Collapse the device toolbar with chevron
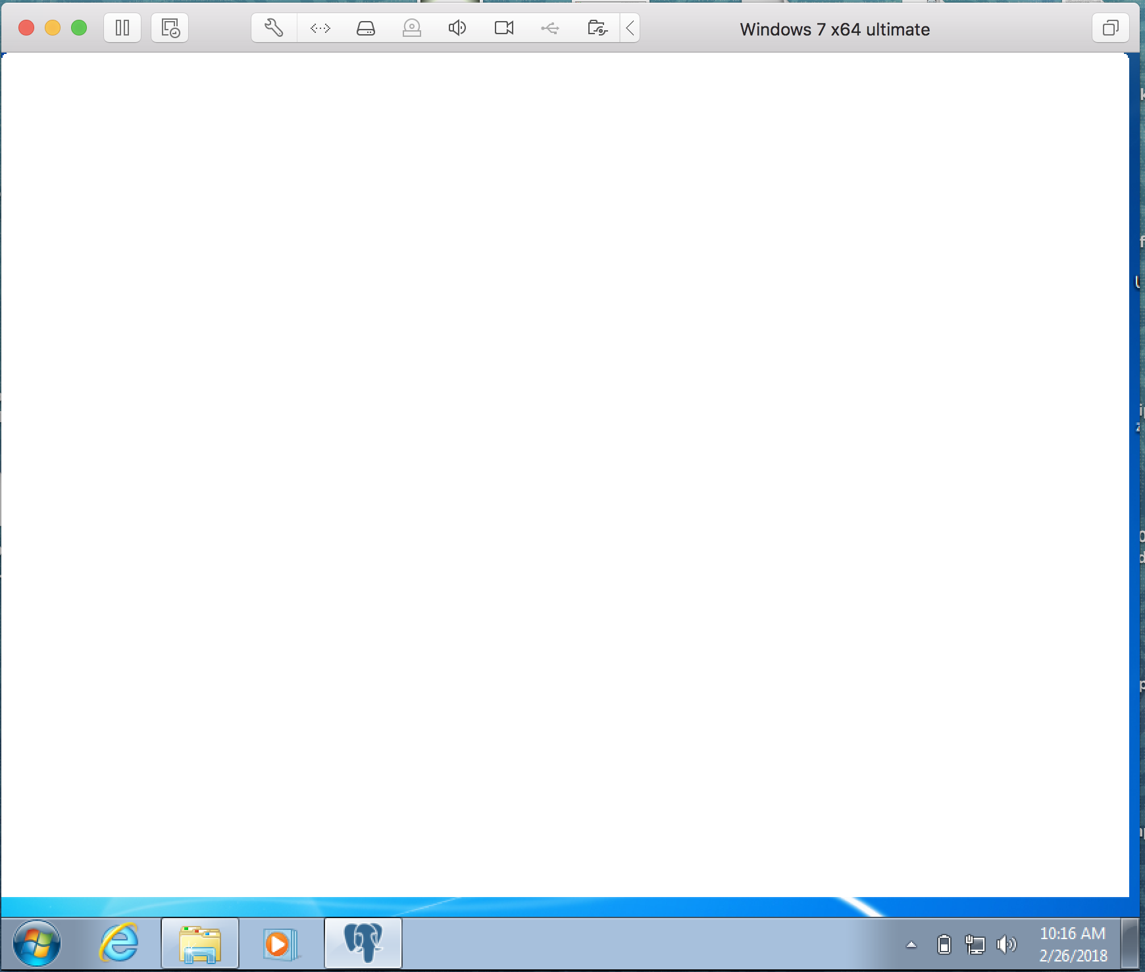The height and width of the screenshot is (972, 1145). point(630,28)
